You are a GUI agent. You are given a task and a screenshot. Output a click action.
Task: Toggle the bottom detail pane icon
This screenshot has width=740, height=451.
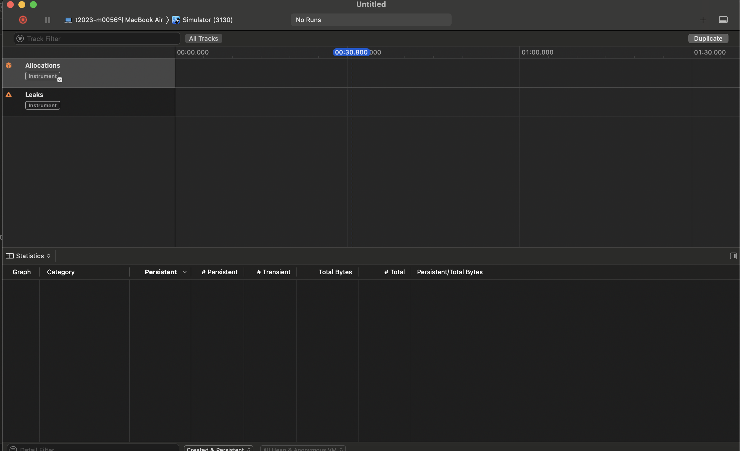(x=723, y=20)
